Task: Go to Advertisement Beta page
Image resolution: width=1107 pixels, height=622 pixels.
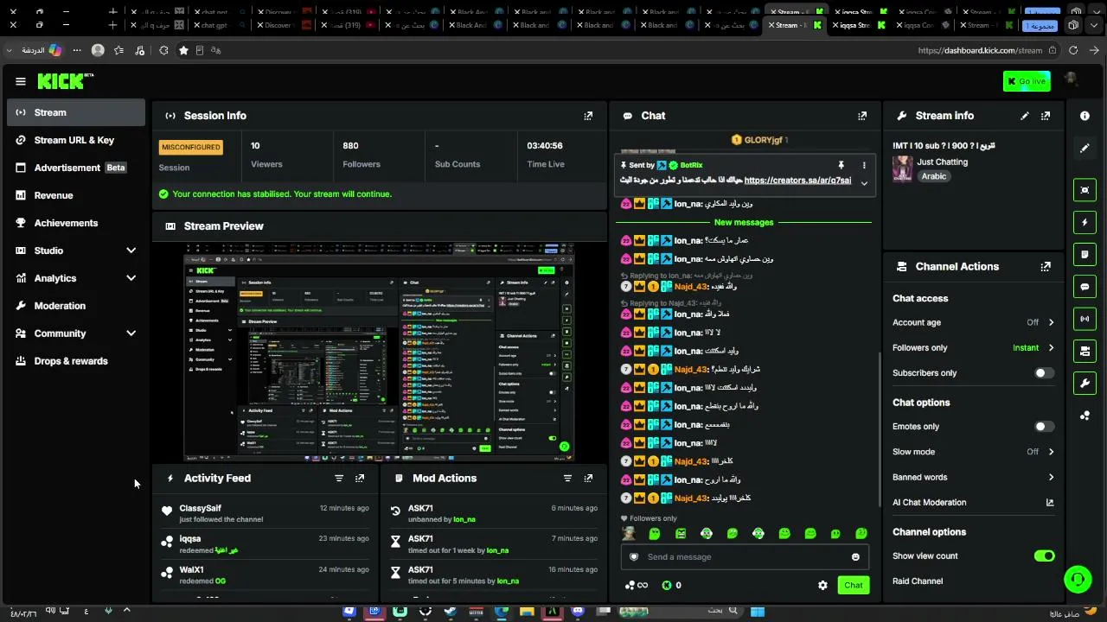Action: point(76,168)
